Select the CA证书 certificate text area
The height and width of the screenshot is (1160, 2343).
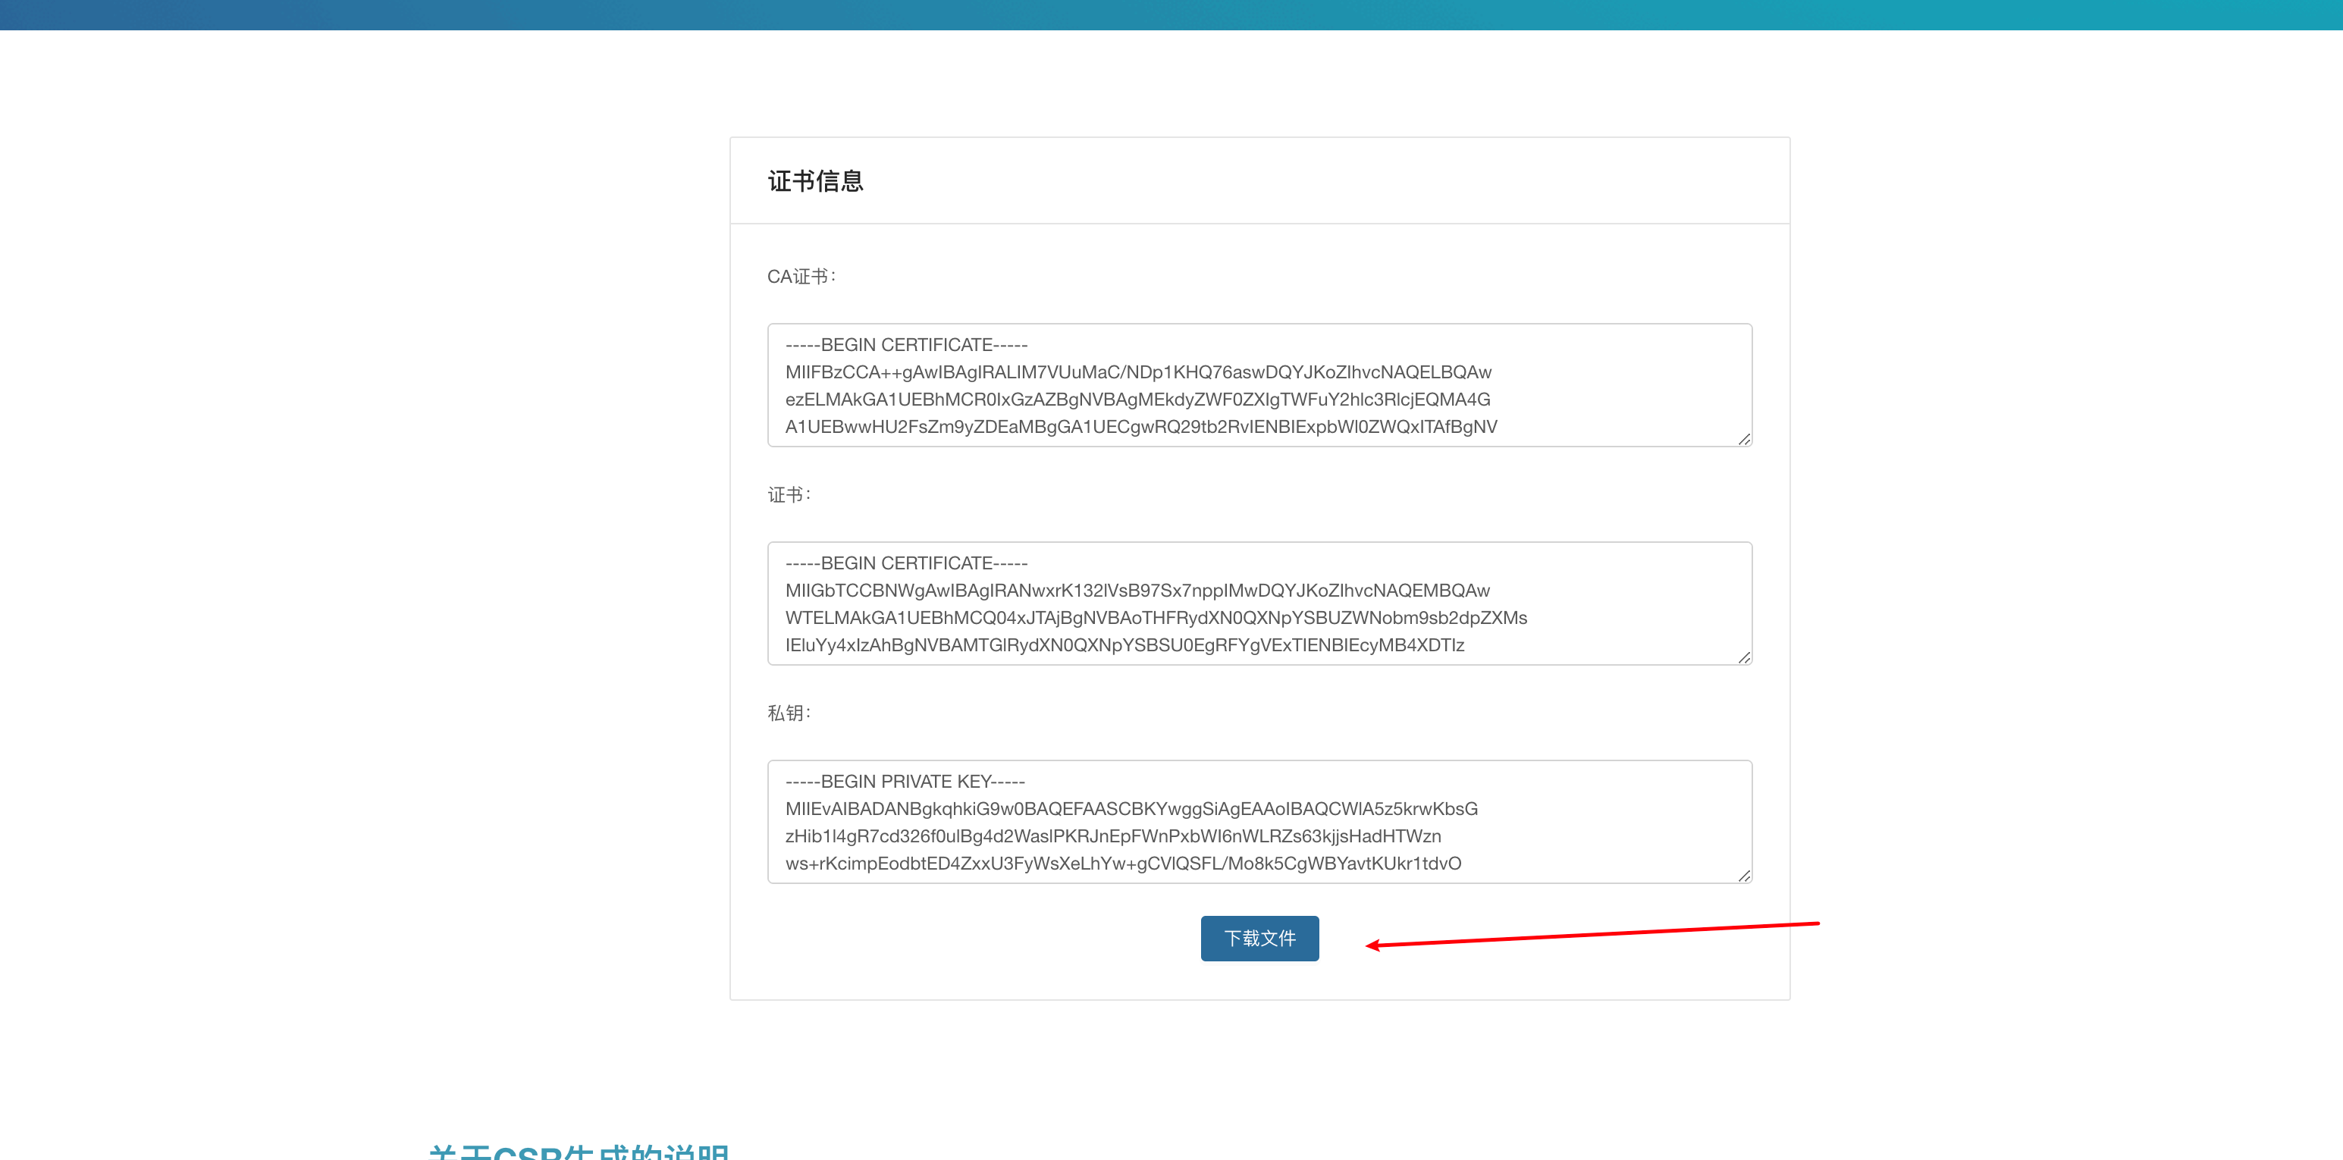(x=1259, y=386)
